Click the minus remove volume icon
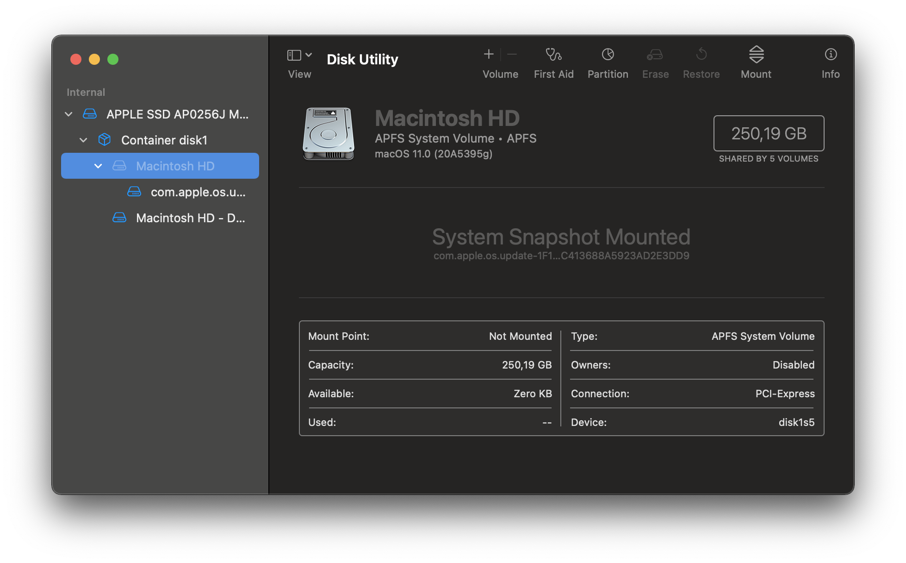 tap(512, 55)
